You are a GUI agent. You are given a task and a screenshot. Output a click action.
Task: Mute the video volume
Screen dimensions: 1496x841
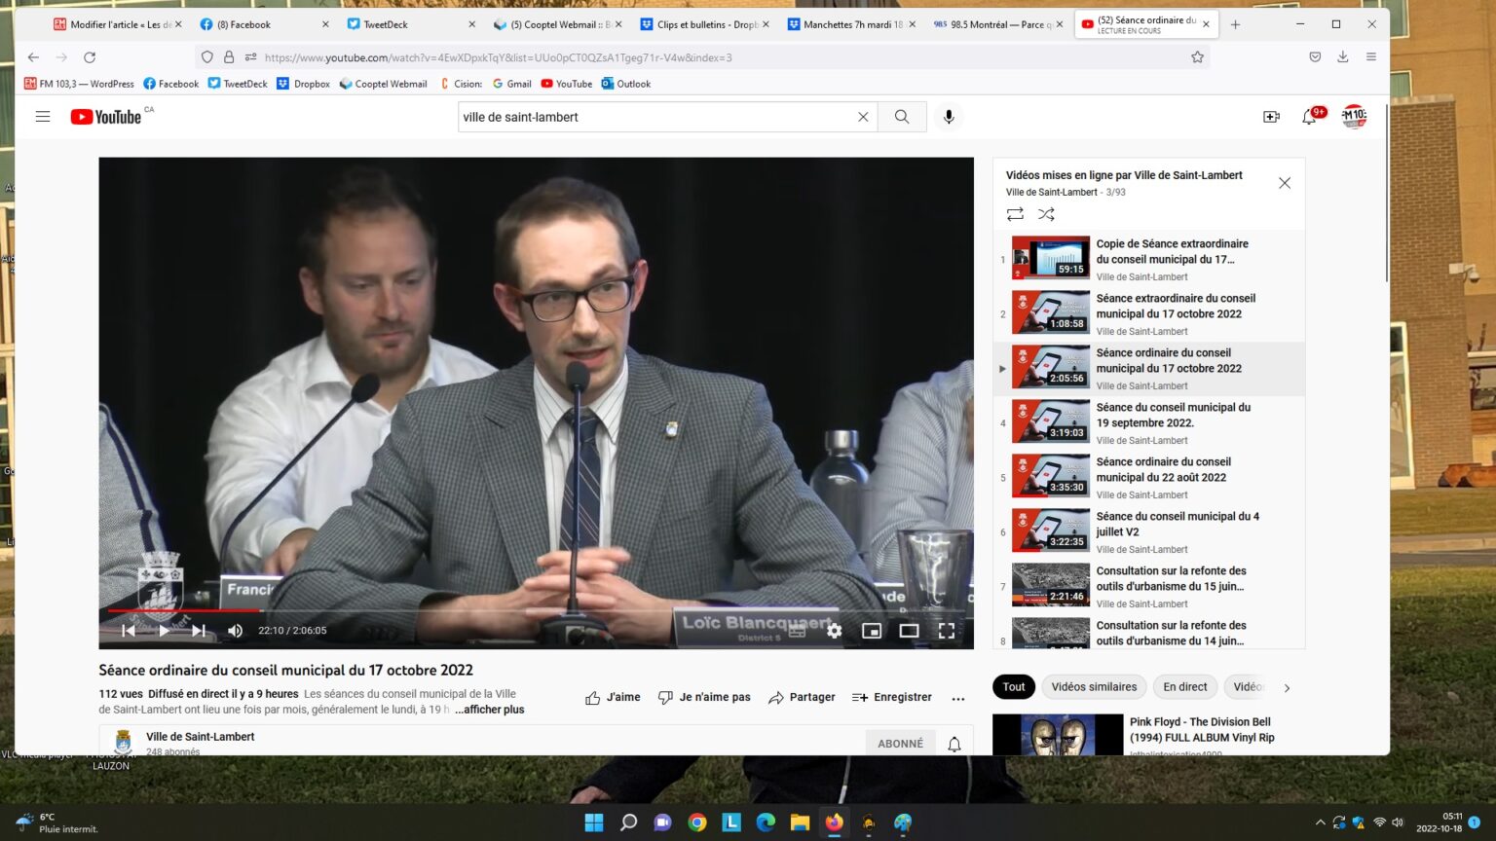point(235,631)
